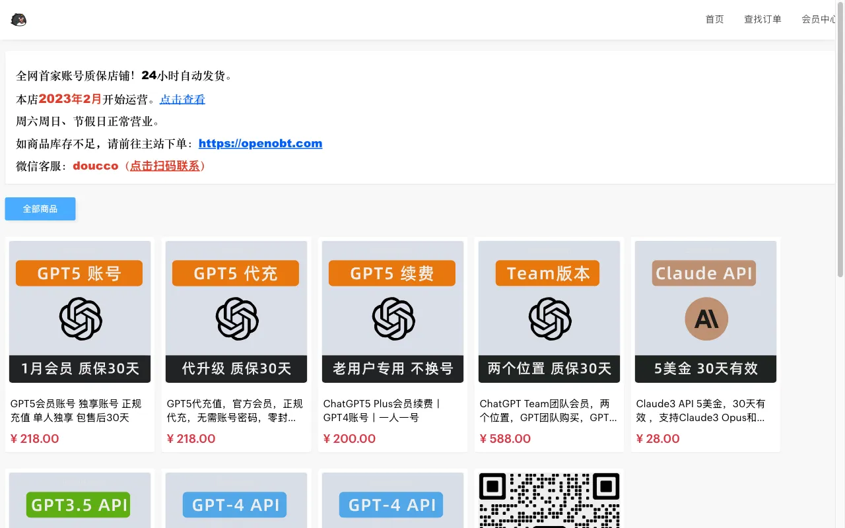This screenshot has width=845, height=528.
Task: Go to 查找订单 in the header
Action: coord(762,19)
